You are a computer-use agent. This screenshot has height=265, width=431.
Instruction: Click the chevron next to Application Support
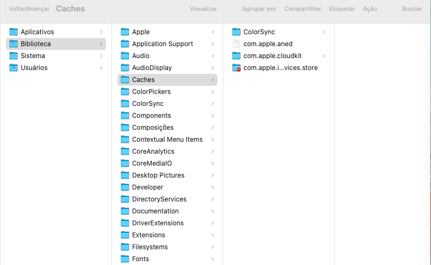(x=213, y=44)
